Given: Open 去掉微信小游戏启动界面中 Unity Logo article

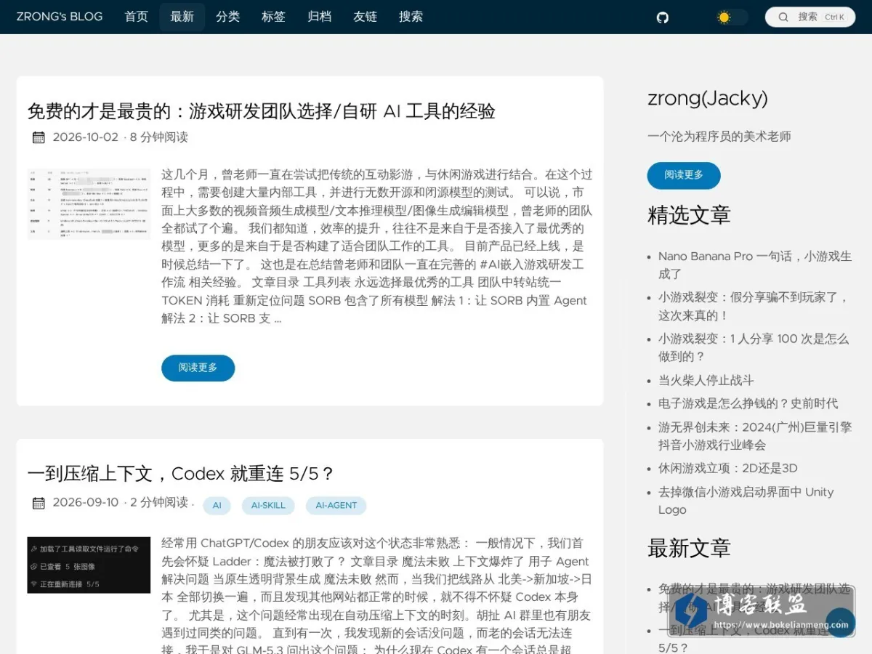Looking at the screenshot, I should [746, 501].
